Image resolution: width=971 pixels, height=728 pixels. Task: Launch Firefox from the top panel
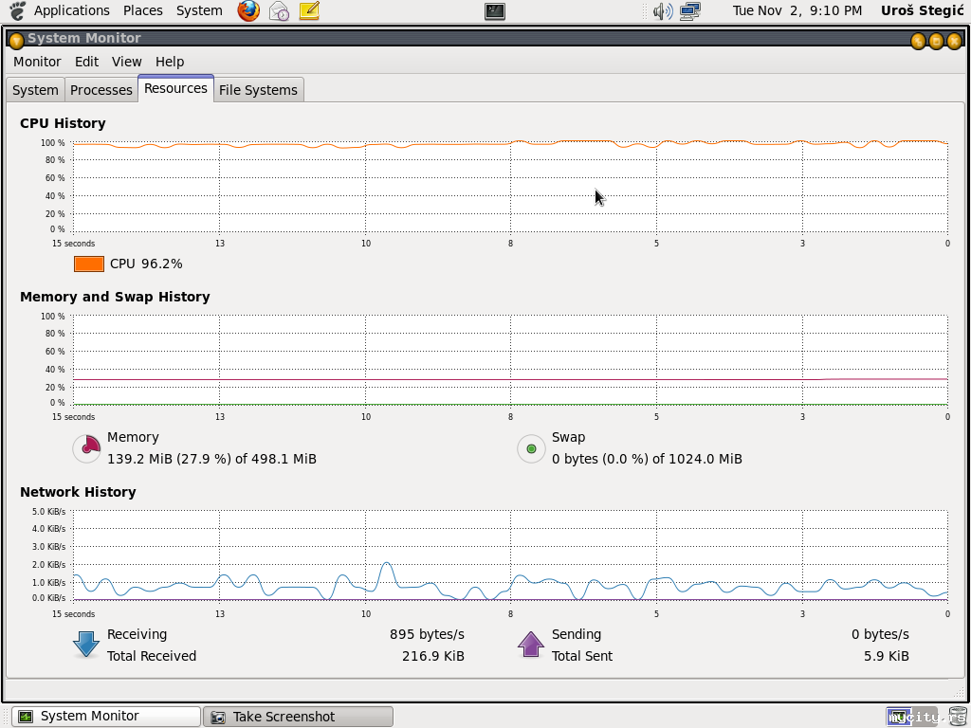click(248, 10)
